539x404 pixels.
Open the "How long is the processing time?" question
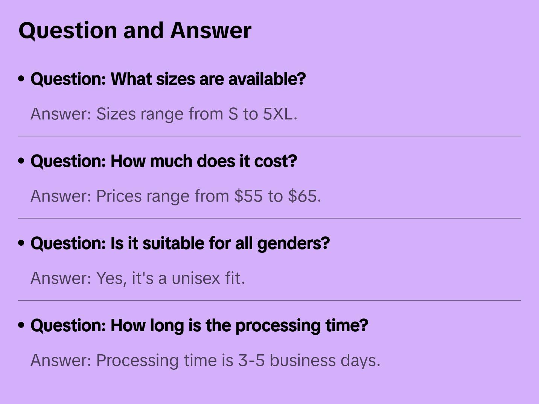(x=199, y=326)
